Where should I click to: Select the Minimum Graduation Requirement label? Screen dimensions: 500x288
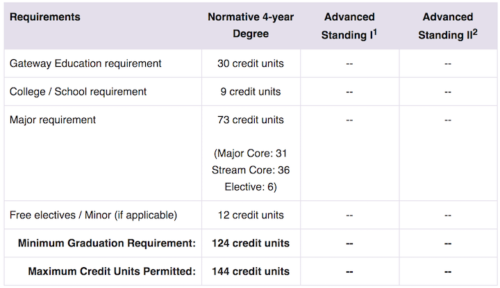pyautogui.click(x=106, y=243)
